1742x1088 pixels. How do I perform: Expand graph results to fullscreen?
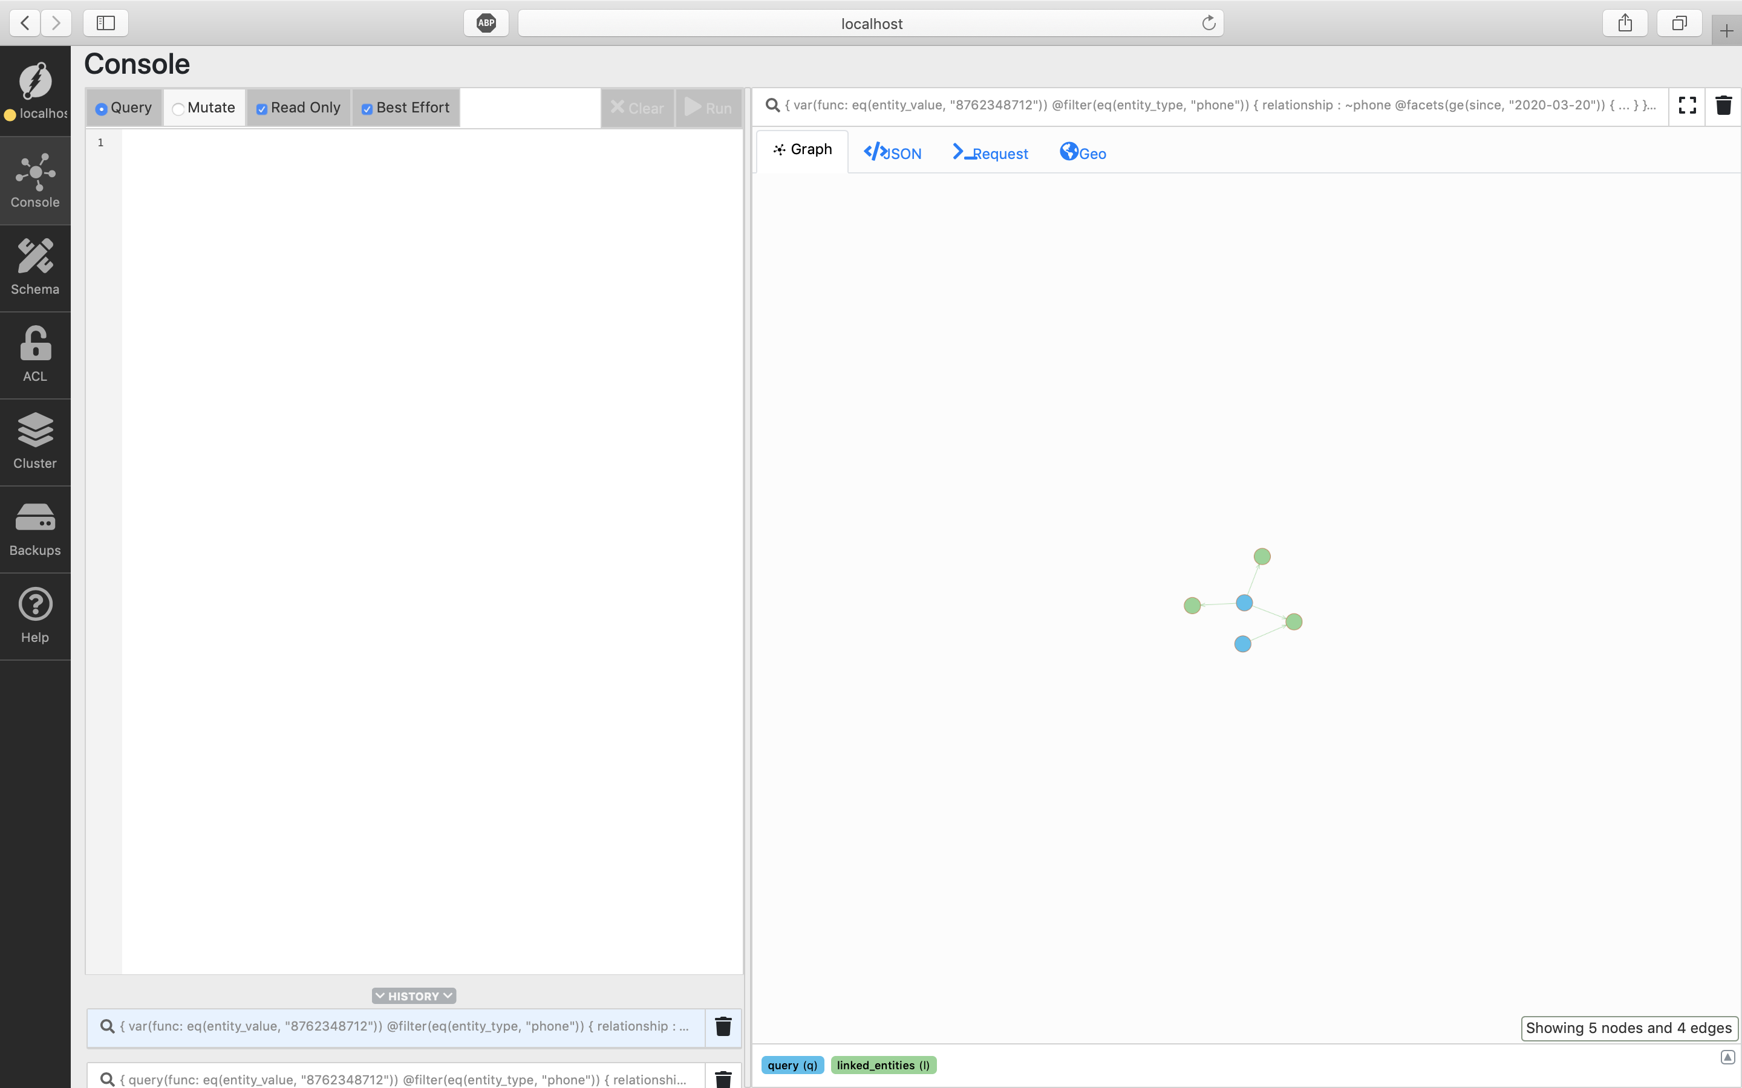tap(1688, 105)
